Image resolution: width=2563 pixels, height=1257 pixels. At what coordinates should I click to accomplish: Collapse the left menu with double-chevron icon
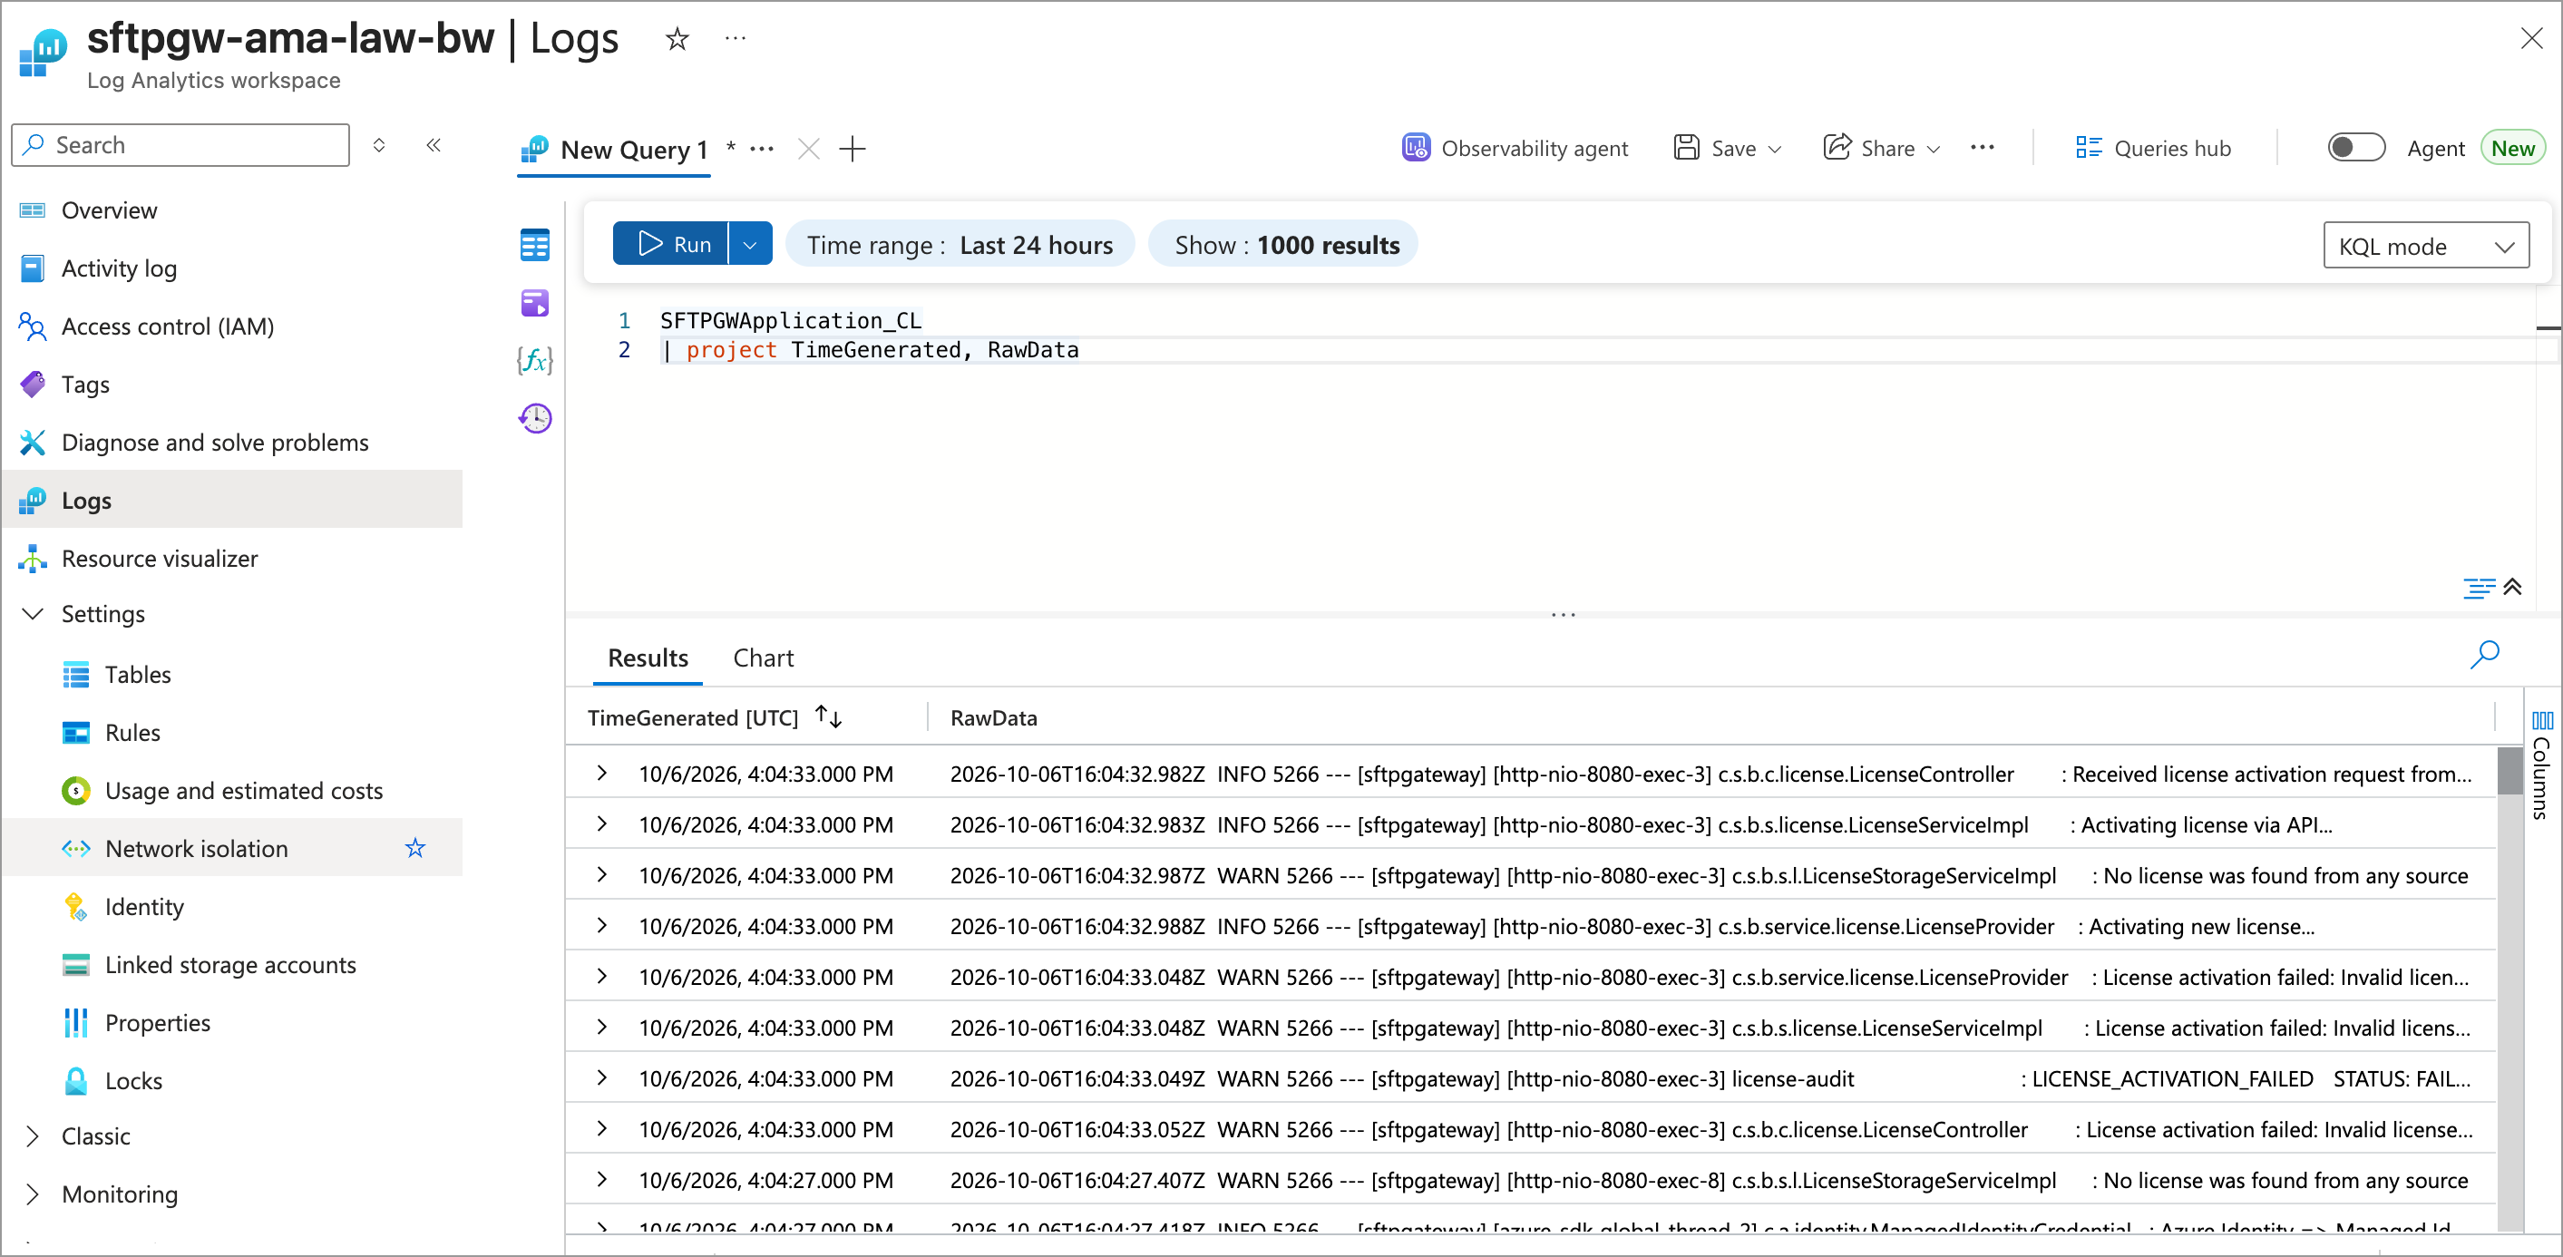click(x=434, y=145)
